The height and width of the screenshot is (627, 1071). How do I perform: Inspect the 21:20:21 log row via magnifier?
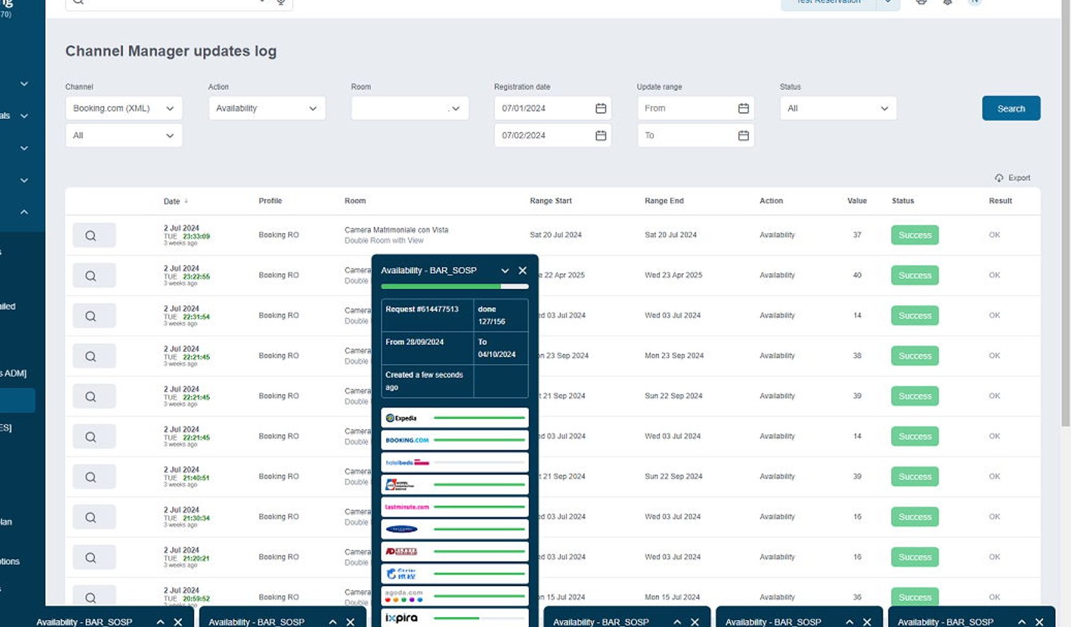click(x=94, y=557)
